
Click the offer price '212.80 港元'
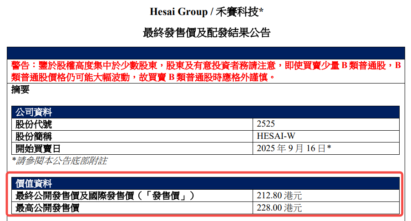click(x=279, y=196)
